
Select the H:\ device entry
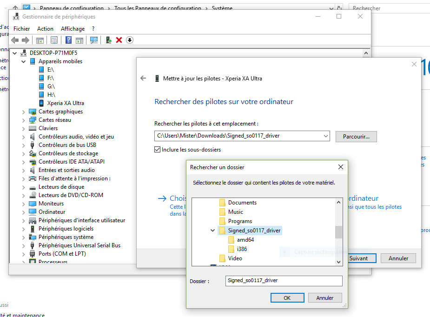51,95
